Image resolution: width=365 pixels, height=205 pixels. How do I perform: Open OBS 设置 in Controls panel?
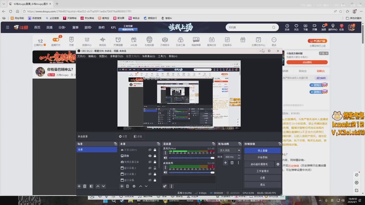point(263,178)
